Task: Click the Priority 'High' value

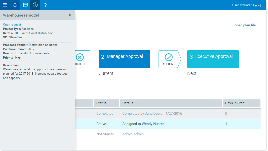Action: [18, 58]
